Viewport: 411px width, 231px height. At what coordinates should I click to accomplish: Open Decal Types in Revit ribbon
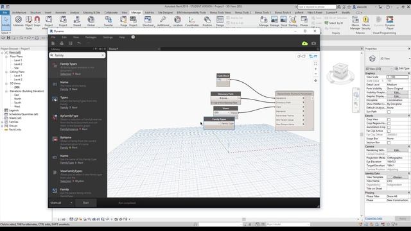tap(284, 21)
